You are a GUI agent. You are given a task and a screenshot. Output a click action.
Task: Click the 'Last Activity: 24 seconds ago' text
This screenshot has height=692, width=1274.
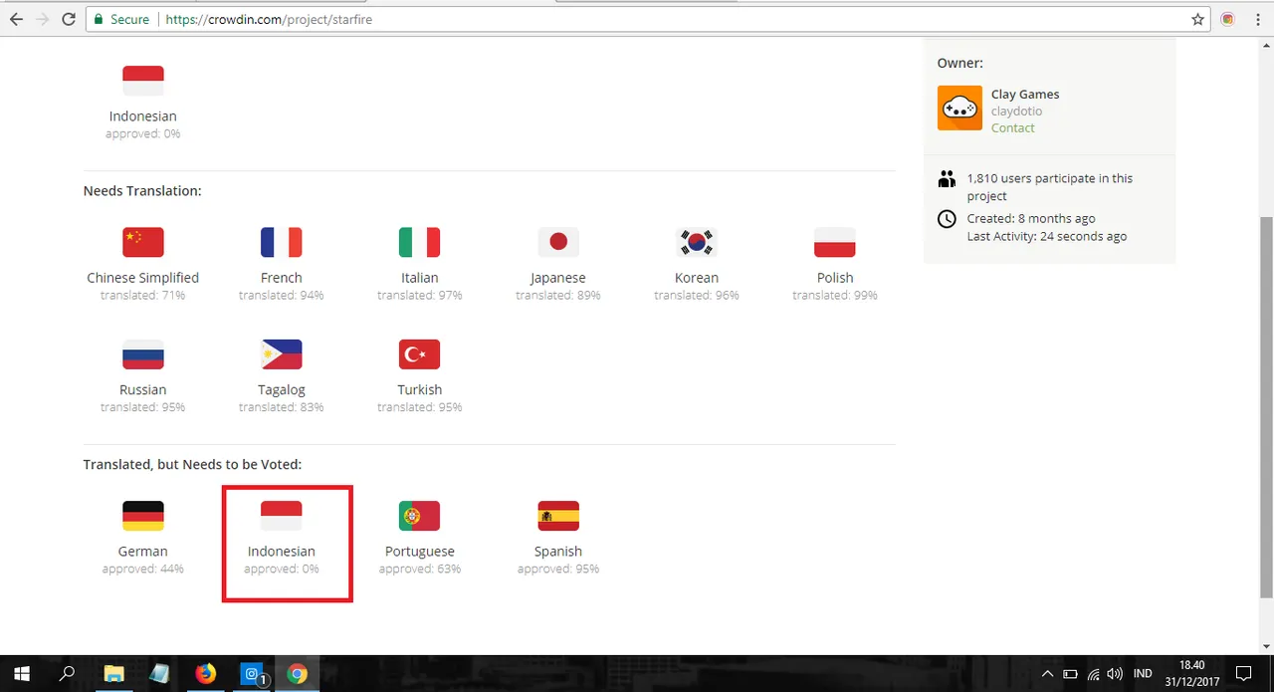coord(1047,236)
